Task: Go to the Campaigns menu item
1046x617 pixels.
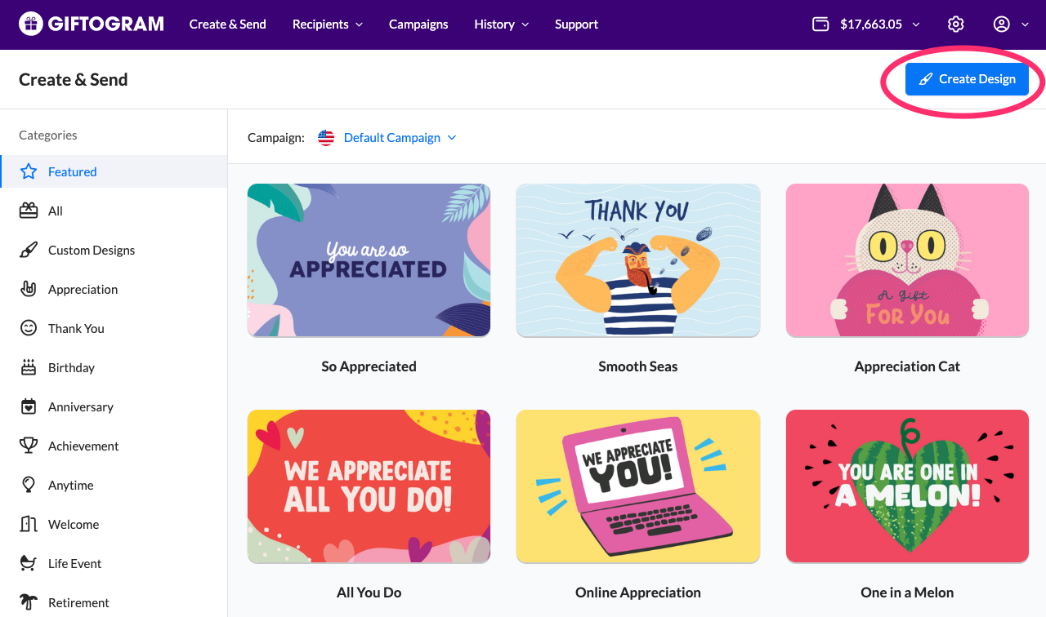Action: [418, 24]
